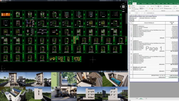
Task: Toggle Italic formatting in Excel ribbon
Action: [x=142, y=8]
